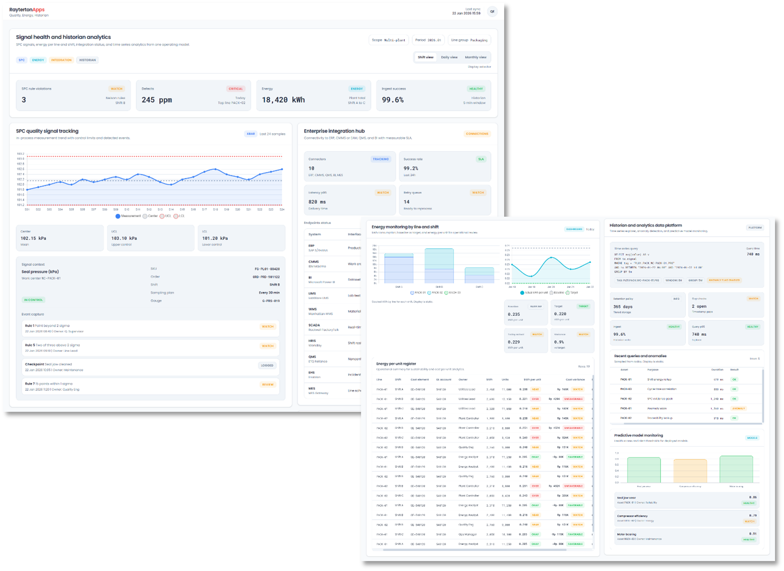Click the SLA badge on Success rate card

tap(481, 159)
